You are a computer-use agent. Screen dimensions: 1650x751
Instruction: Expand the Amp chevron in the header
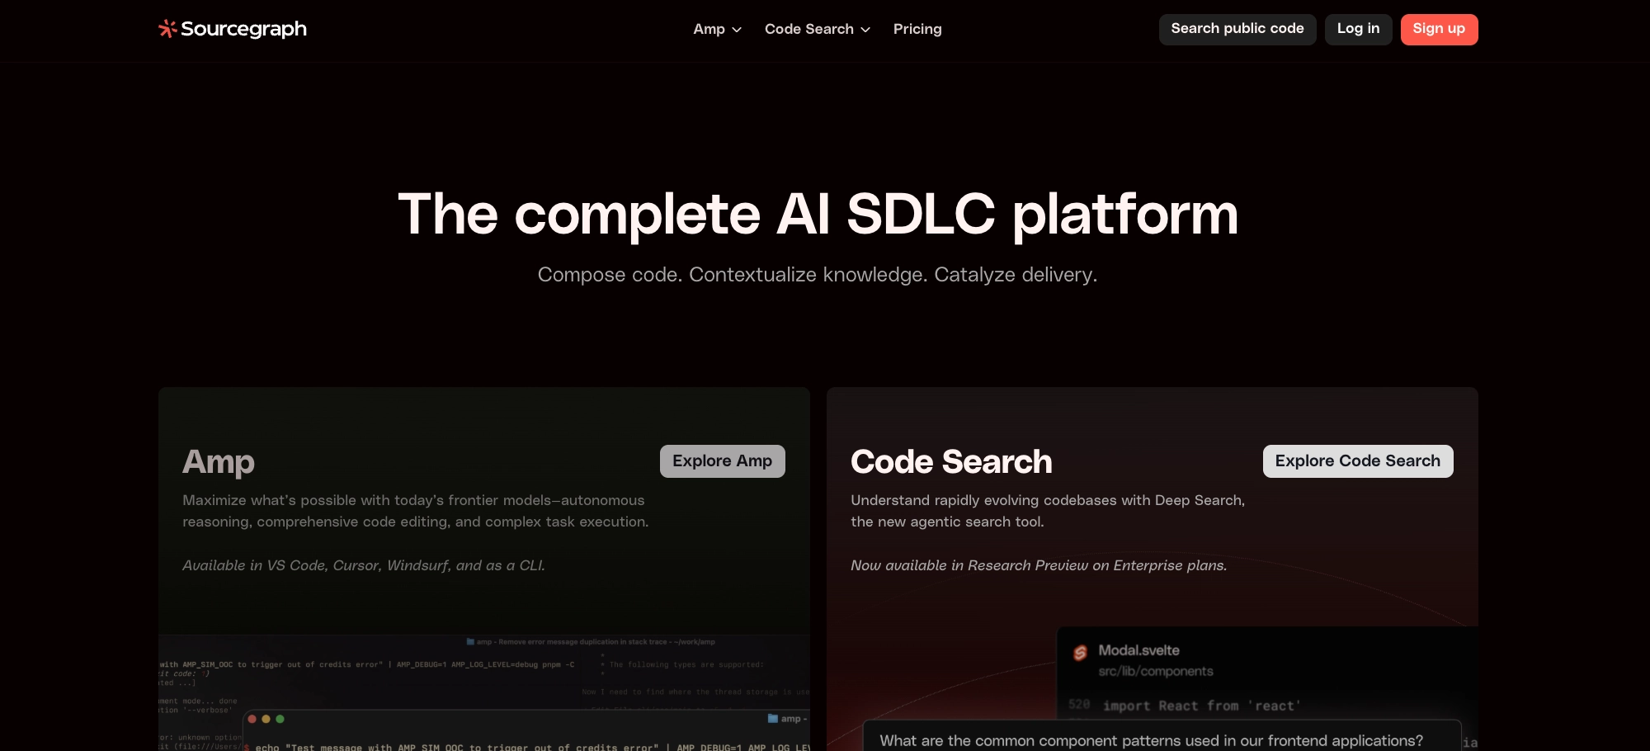[x=737, y=30]
